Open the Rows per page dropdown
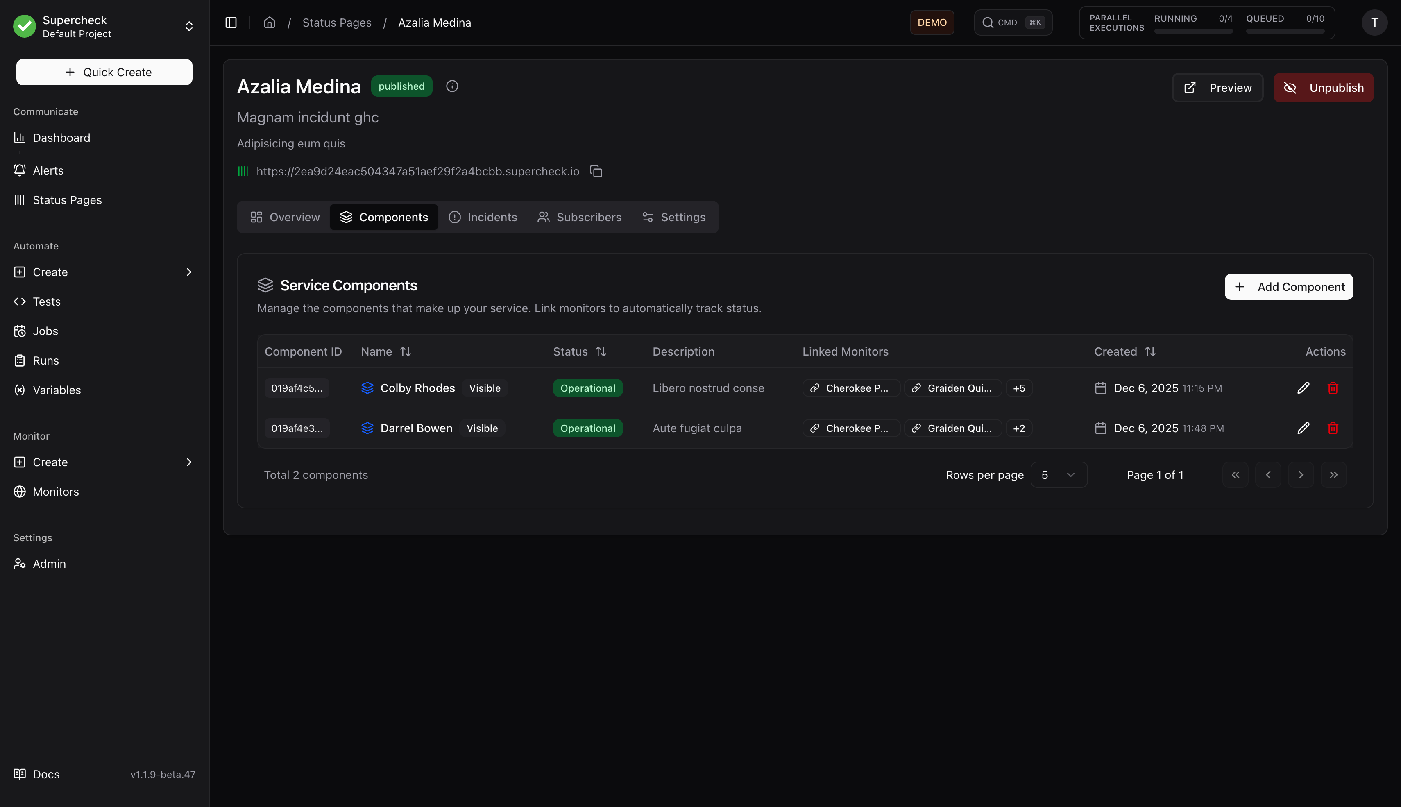1401x807 pixels. tap(1059, 474)
